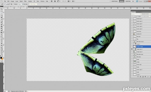
Task: Select the Eraser tool
Action: point(2,30)
